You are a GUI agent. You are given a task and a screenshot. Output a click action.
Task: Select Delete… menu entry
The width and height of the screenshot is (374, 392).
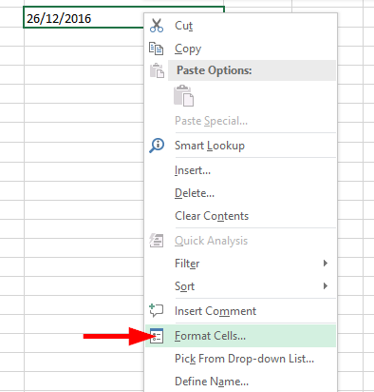point(240,193)
